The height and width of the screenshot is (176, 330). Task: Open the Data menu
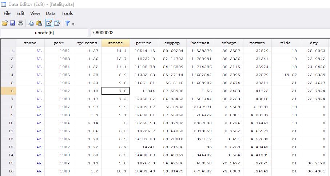[x=51, y=13]
